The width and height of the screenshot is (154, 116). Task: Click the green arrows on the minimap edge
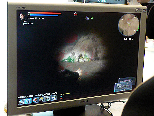[x=138, y=29]
